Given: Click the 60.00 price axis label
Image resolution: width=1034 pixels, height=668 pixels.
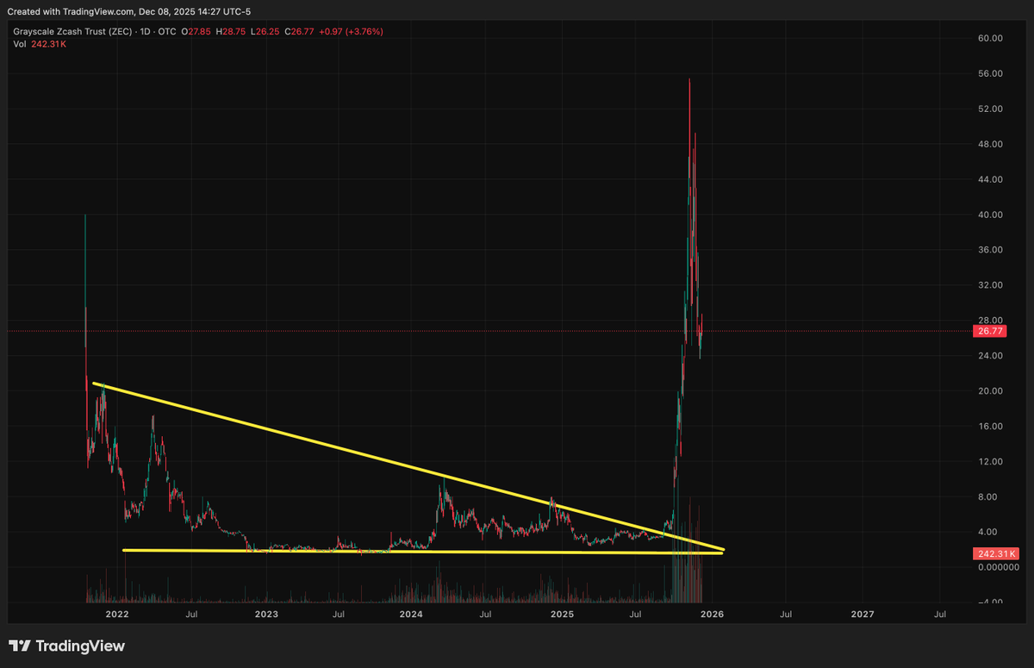Looking at the screenshot, I should pos(990,38).
